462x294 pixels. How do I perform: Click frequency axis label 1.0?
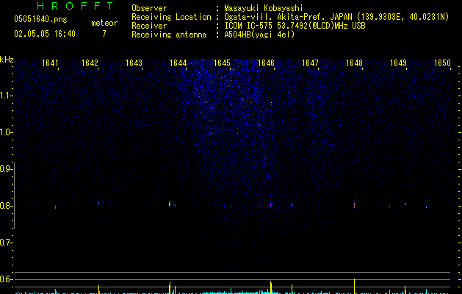point(6,132)
